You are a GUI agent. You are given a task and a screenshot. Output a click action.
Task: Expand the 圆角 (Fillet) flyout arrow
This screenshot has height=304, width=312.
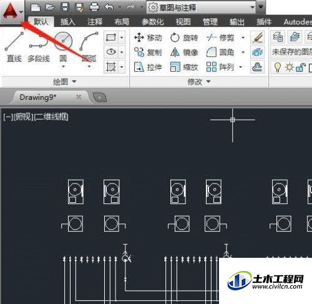[x=243, y=52]
